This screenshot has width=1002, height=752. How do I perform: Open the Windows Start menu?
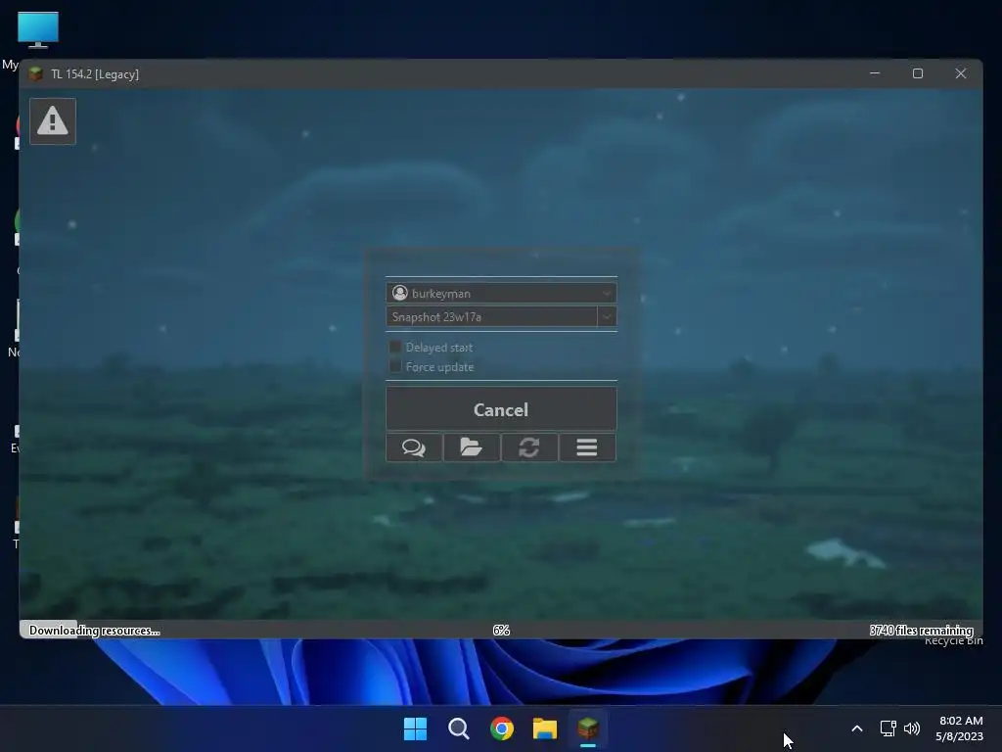coord(415,728)
